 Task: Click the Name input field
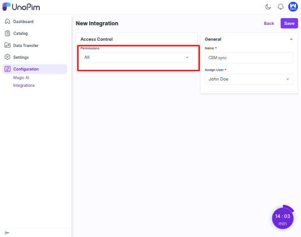(248, 58)
